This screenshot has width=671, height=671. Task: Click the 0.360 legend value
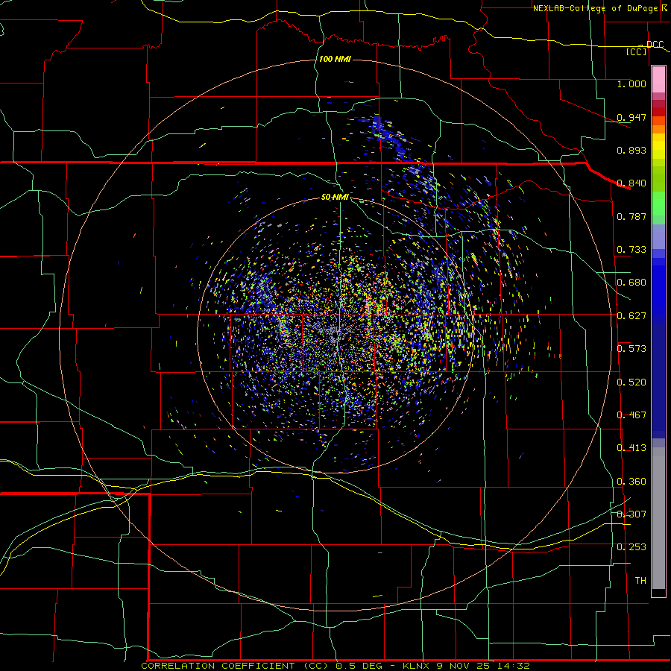(631, 482)
